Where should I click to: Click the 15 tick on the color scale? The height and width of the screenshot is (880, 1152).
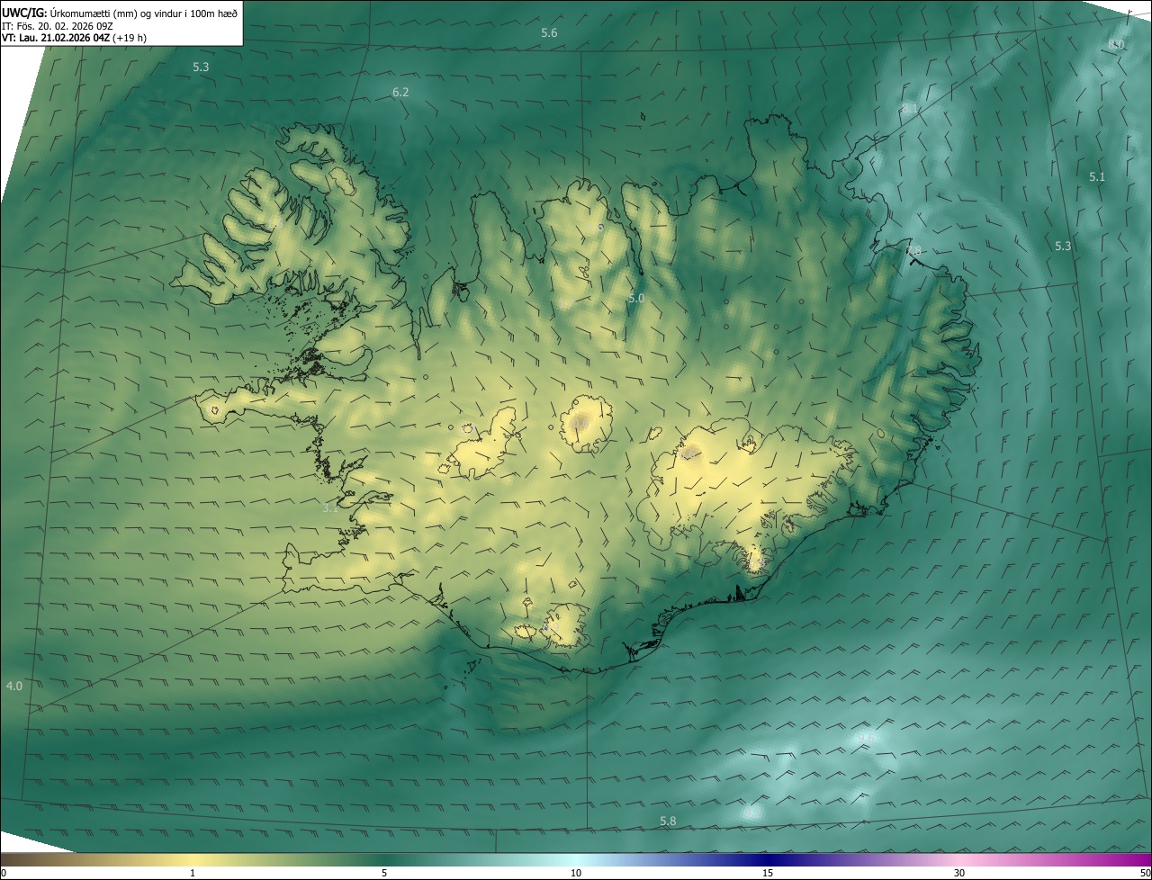768,873
